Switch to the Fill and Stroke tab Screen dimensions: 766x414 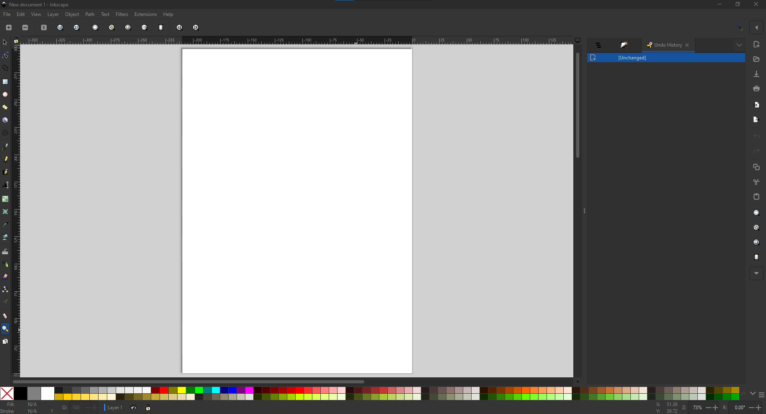tap(624, 45)
